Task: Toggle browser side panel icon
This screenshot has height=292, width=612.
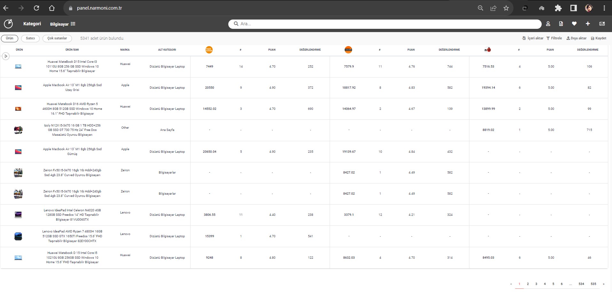Action: click(574, 8)
